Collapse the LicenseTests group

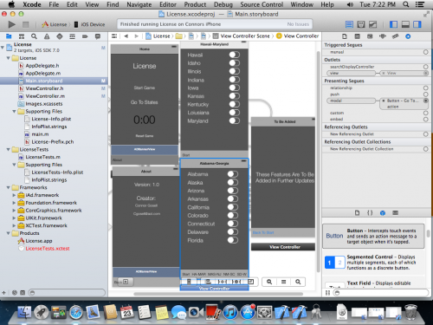point(9,149)
